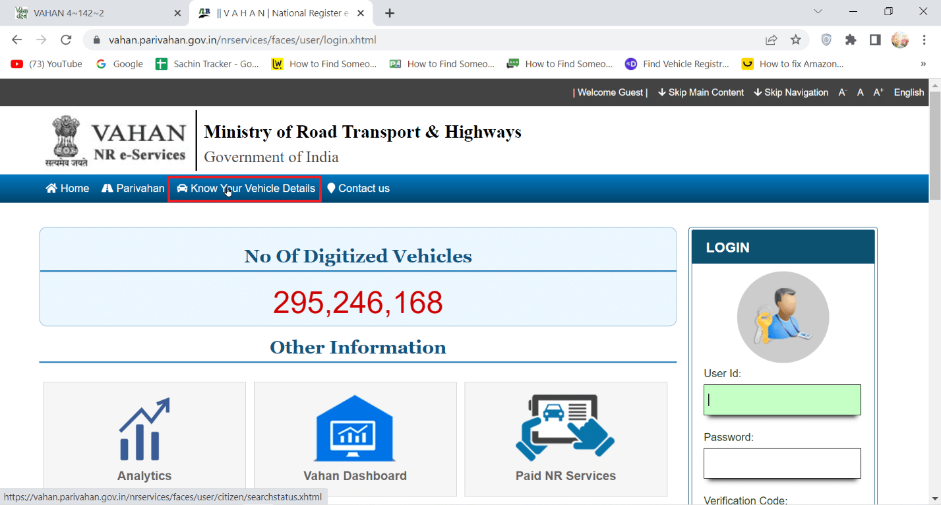Click the digitized vehicles count 295,246,168
The width and height of the screenshot is (941, 505).
coord(358,303)
